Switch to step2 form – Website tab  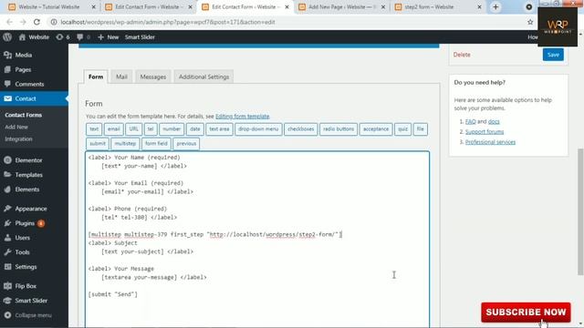click(x=438, y=7)
